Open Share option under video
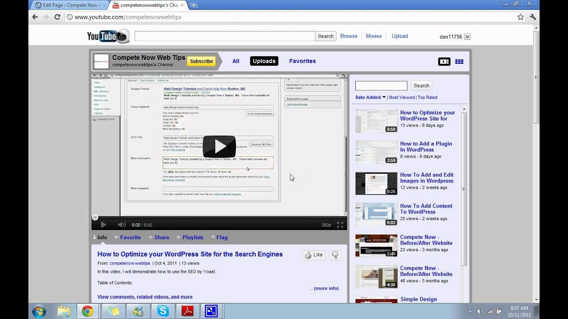This screenshot has width=568, height=319. (x=159, y=237)
